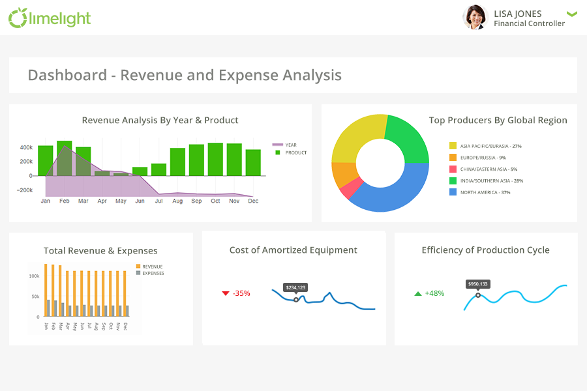Select the Europe/Russia orange legend swatch
This screenshot has height=391, width=587.
[453, 158]
